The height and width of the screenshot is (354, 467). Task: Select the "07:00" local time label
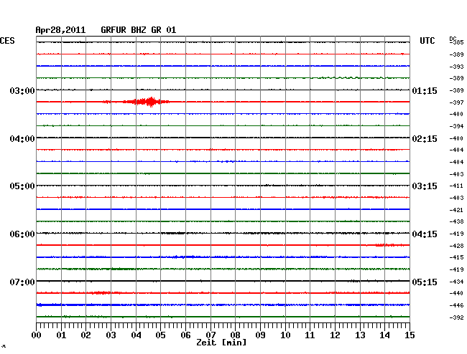(x=22, y=282)
